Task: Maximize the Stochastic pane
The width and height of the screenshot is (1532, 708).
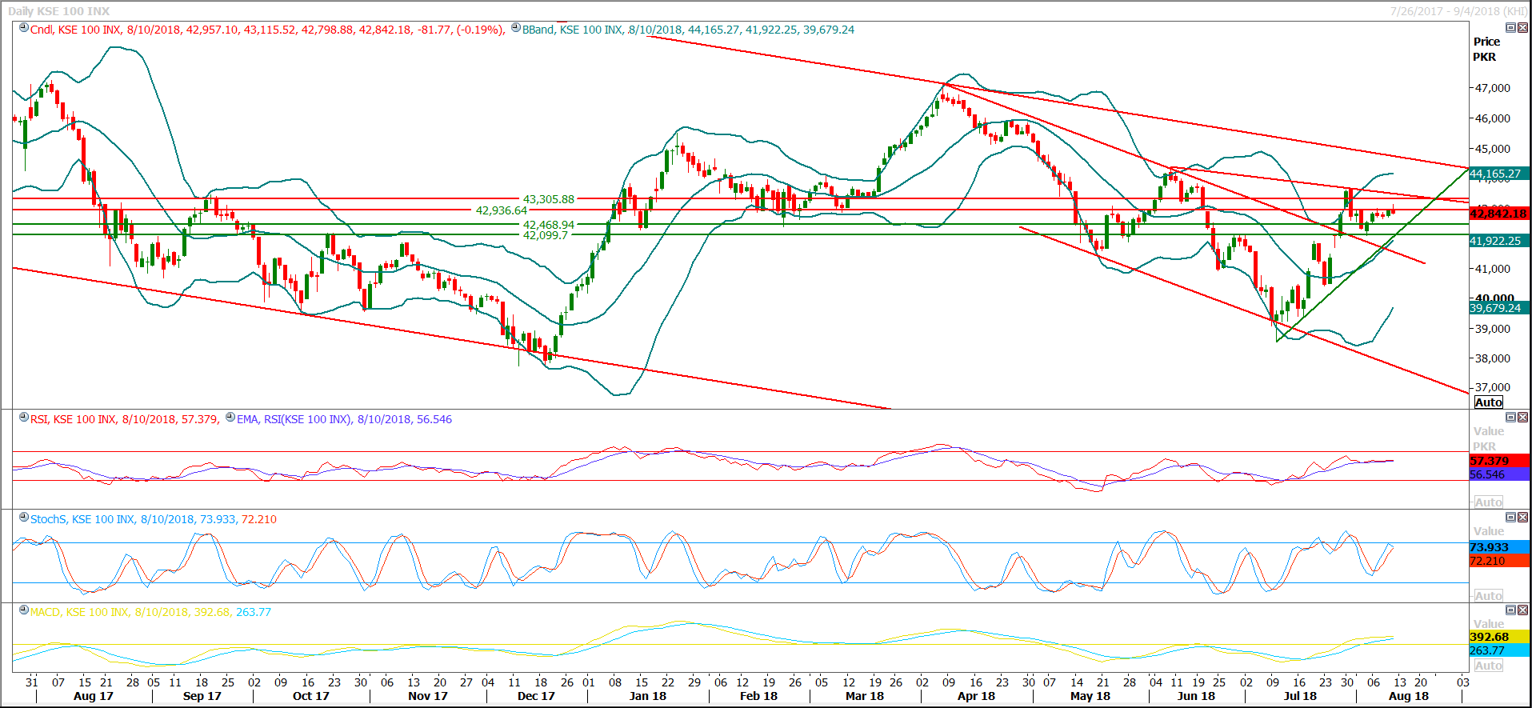Action: [x=1510, y=518]
